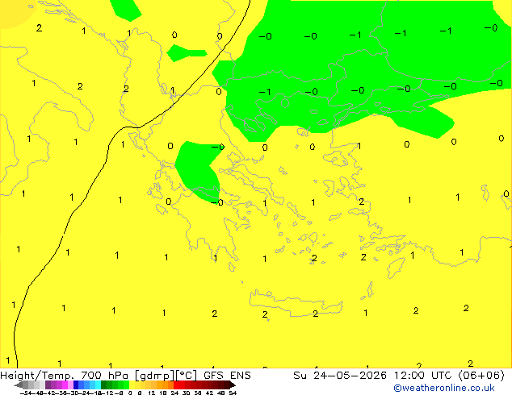Click the bright red legend swatch at 24
Image resolution: width=512 pixels, height=395 pixels.
(x=176, y=385)
